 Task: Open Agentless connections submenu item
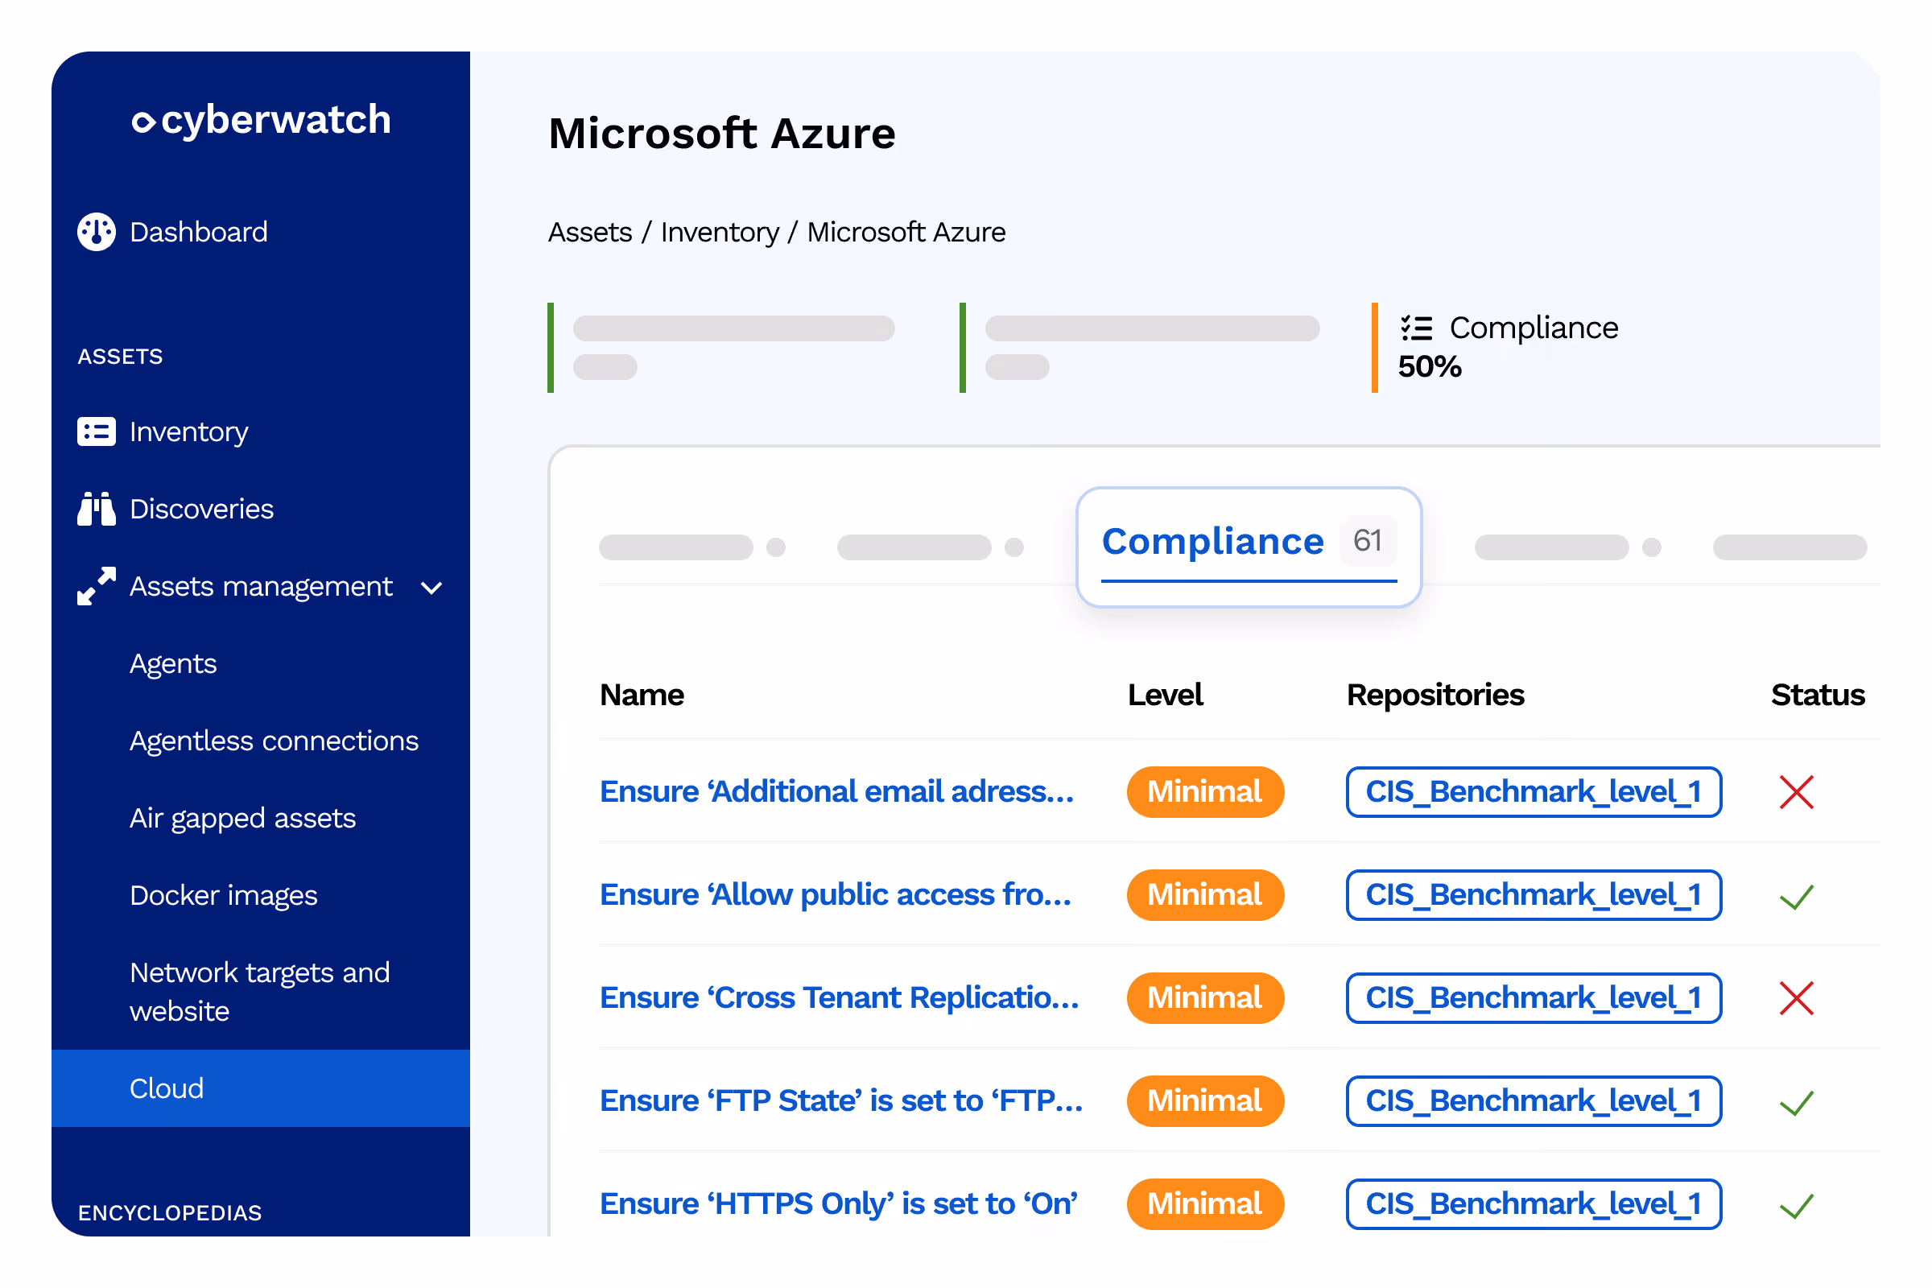click(275, 741)
